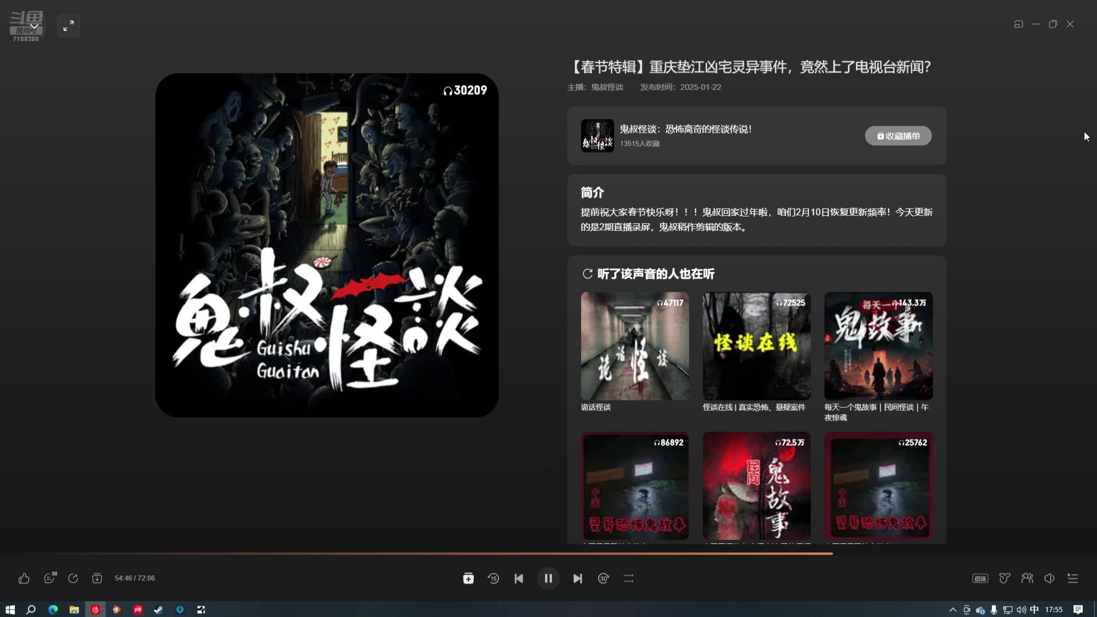Click the large 鬼叔怪谈 album cover

[327, 245]
